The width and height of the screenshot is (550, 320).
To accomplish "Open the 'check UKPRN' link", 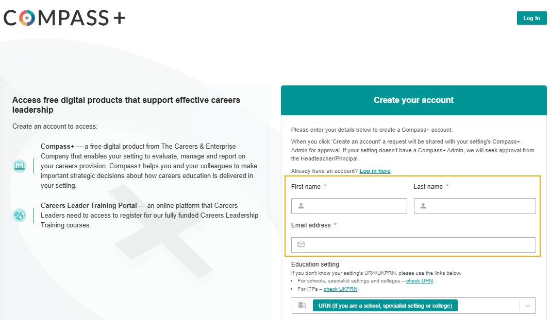I will 341,289.
